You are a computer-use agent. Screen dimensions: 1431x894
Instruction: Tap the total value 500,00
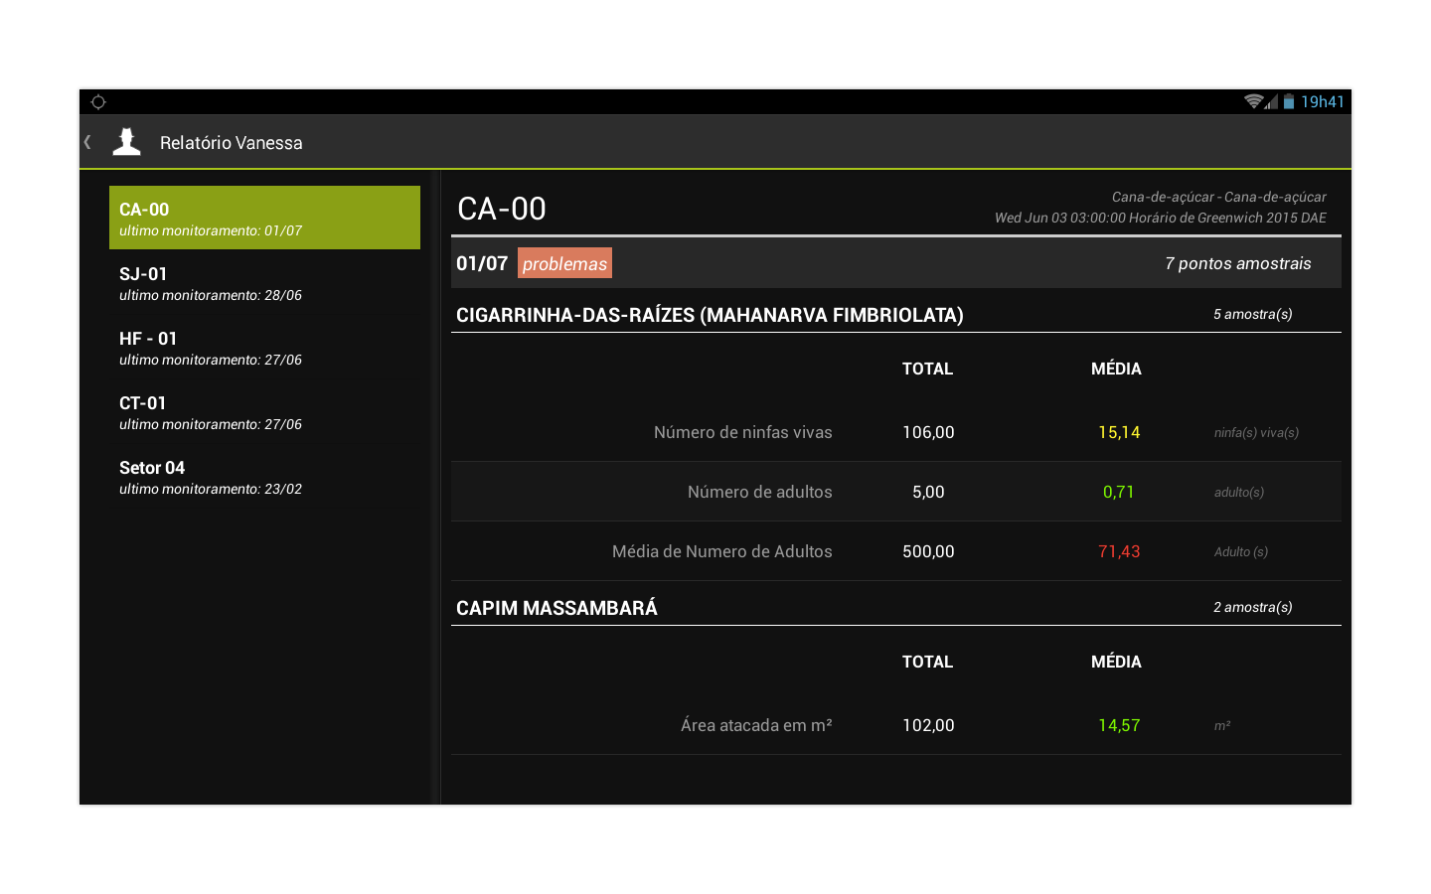928,551
